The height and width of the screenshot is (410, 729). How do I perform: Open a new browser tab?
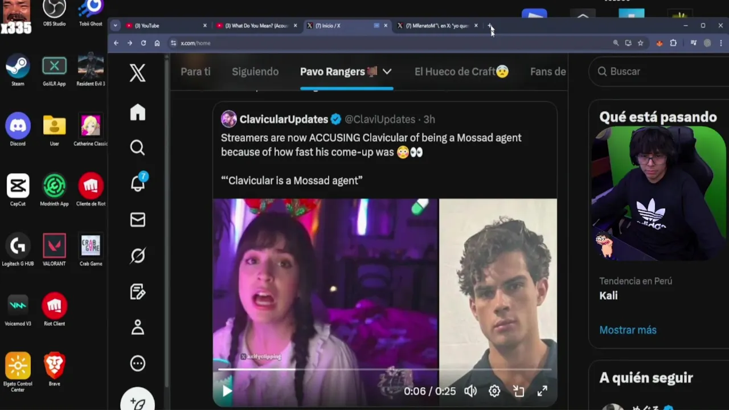(490, 26)
